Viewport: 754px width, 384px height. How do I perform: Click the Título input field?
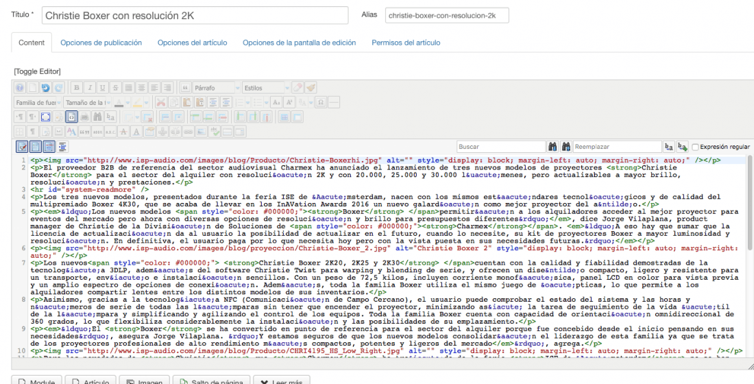coord(195,15)
